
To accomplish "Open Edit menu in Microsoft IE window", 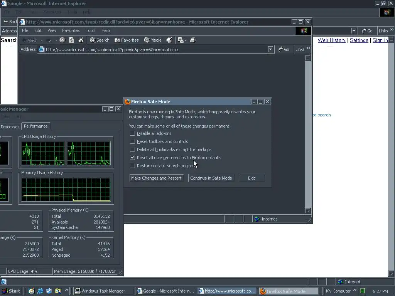I will pos(38,30).
